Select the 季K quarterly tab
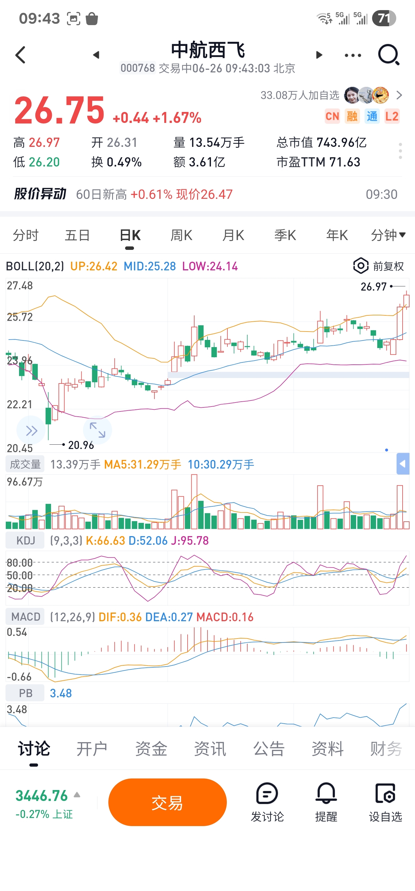415x891 pixels. 285,235
